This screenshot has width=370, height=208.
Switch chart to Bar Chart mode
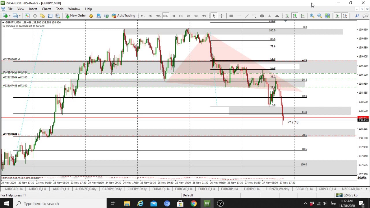pyautogui.click(x=287, y=16)
